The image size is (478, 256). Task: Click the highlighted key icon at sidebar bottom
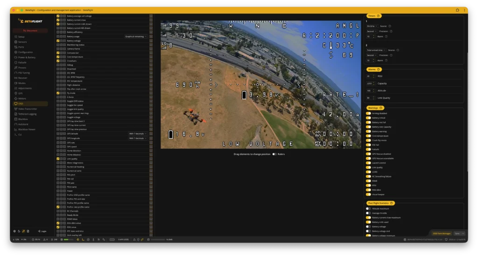click(23, 231)
